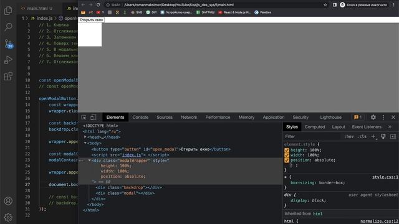Open DevTools settings gear
Image resolution: width=399 pixels, height=224 pixels.
coord(373,117)
